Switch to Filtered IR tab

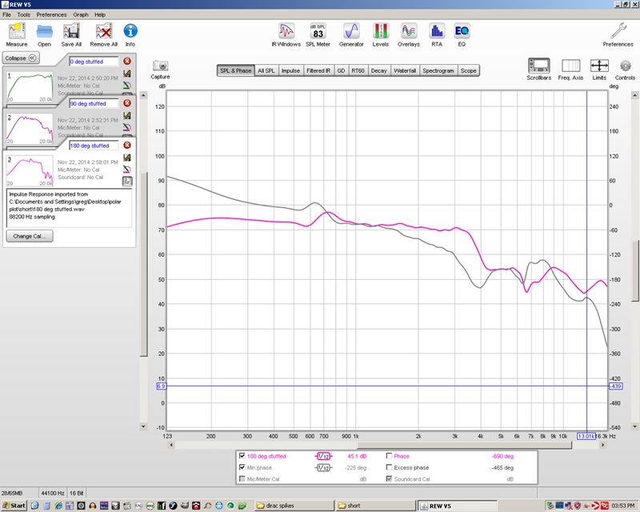pyautogui.click(x=318, y=70)
